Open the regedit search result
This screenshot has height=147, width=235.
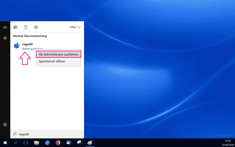point(28,44)
